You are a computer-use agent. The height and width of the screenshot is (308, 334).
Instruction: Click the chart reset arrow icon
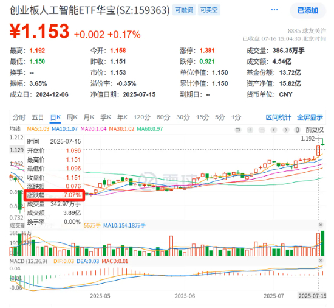point(238,130)
